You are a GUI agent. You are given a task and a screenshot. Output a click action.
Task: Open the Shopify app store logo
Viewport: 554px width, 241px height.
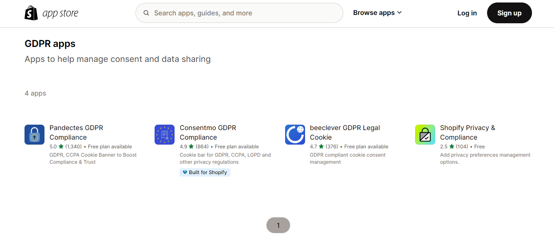point(52,13)
